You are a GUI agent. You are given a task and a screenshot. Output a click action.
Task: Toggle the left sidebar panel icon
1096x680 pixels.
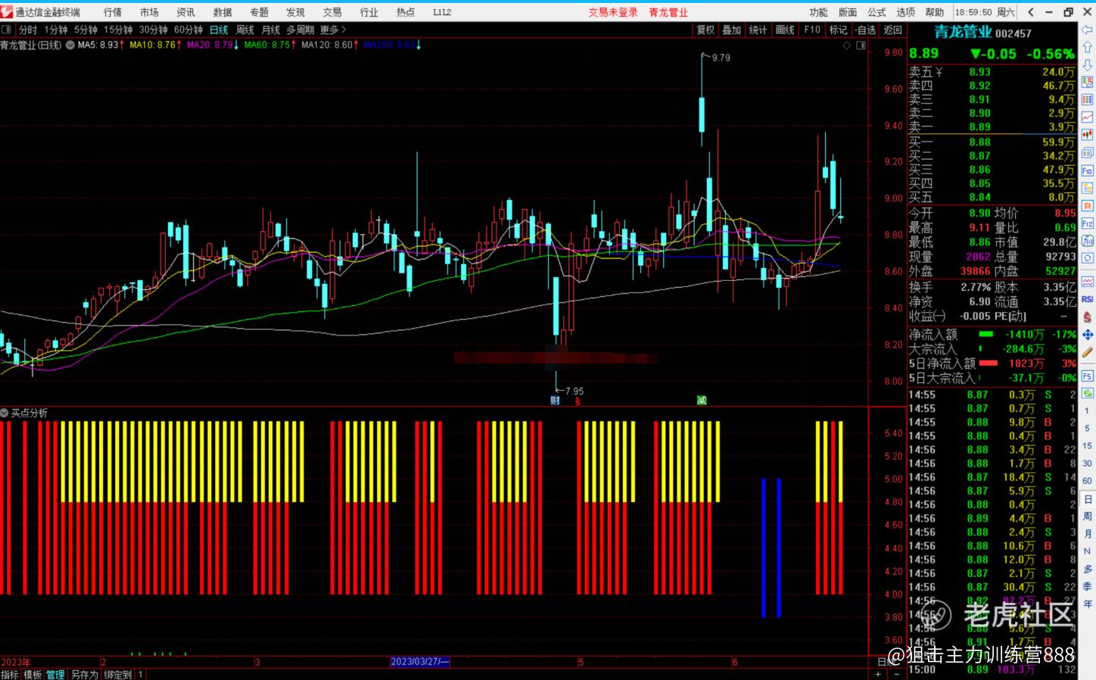pyautogui.click(x=7, y=30)
